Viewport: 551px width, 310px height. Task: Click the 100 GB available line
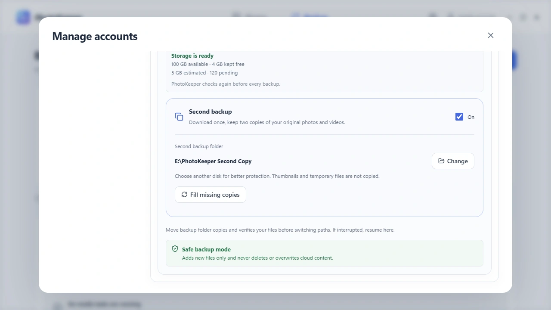[208, 64]
